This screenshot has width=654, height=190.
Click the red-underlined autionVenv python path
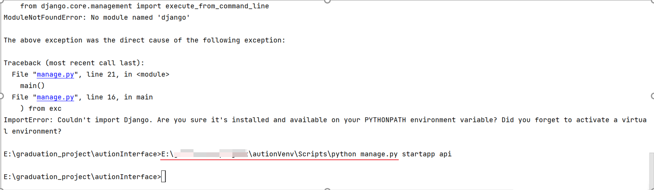tap(324, 154)
